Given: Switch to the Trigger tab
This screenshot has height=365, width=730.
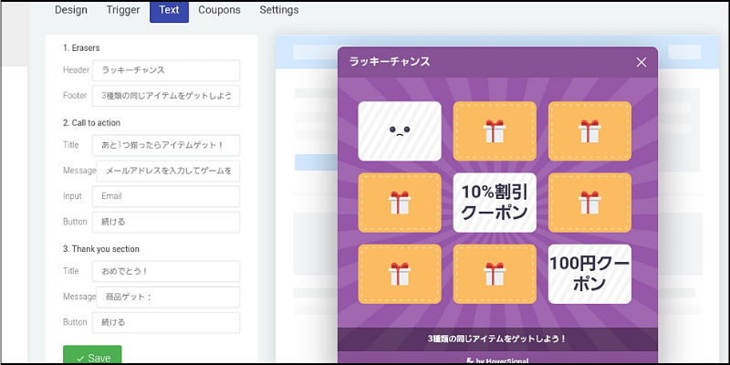Looking at the screenshot, I should (123, 10).
